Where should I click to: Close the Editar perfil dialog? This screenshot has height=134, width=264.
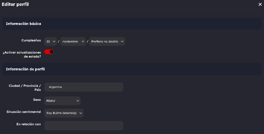point(260,4)
